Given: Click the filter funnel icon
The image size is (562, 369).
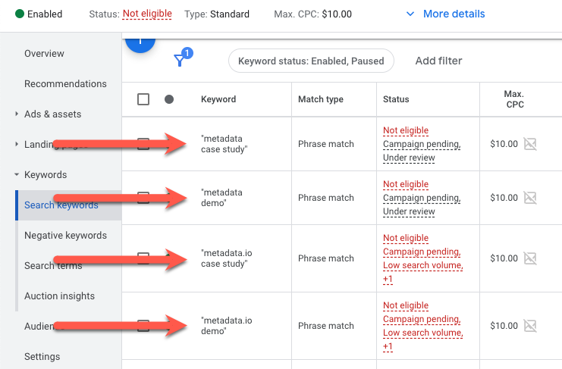Looking at the screenshot, I should click(180, 61).
